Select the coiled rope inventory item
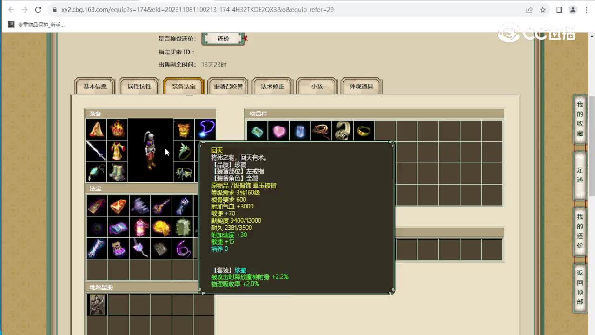Image resolution: width=595 pixels, height=335 pixels. click(x=321, y=131)
